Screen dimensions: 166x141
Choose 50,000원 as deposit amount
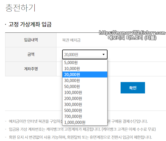(x=85, y=87)
